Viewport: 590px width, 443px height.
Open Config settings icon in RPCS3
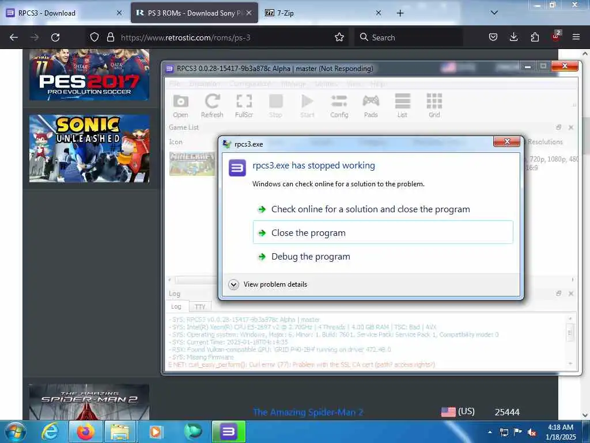coord(339,106)
